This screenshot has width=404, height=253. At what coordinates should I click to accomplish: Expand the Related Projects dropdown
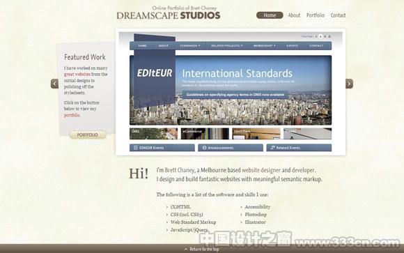click(227, 45)
